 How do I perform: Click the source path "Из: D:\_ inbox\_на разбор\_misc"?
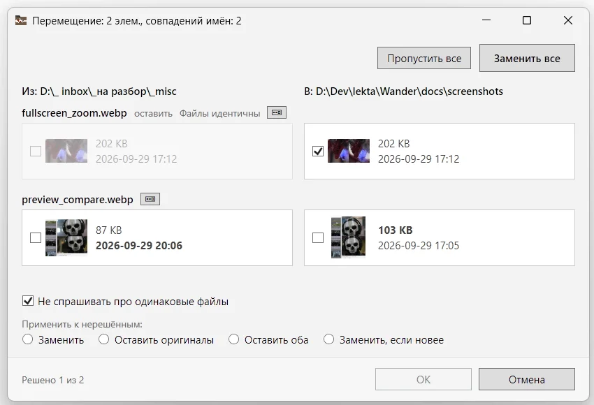pos(99,91)
